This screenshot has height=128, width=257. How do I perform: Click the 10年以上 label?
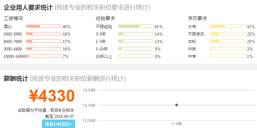(104, 57)
